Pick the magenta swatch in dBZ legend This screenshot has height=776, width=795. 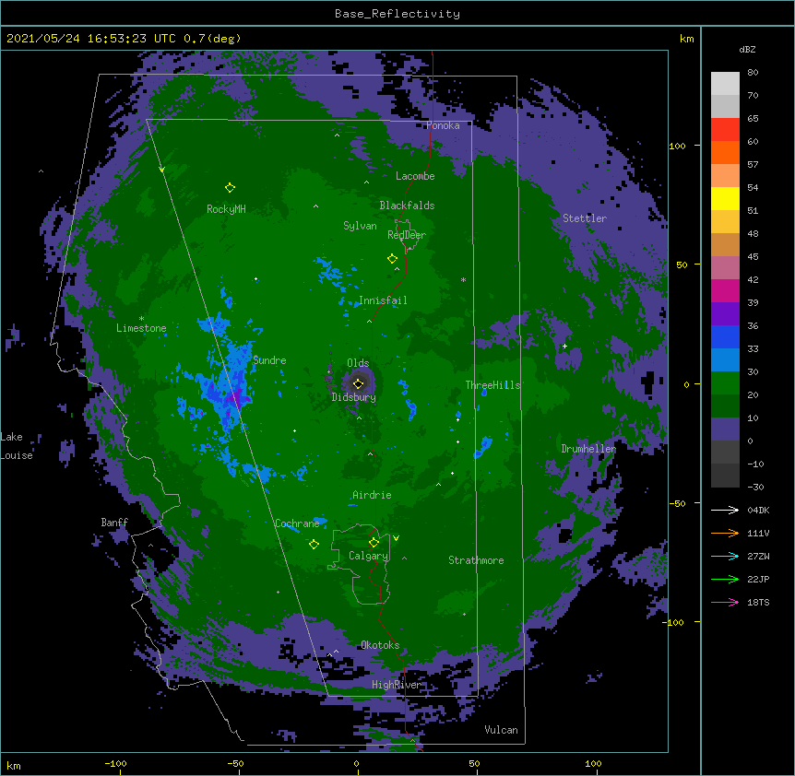[x=725, y=290]
